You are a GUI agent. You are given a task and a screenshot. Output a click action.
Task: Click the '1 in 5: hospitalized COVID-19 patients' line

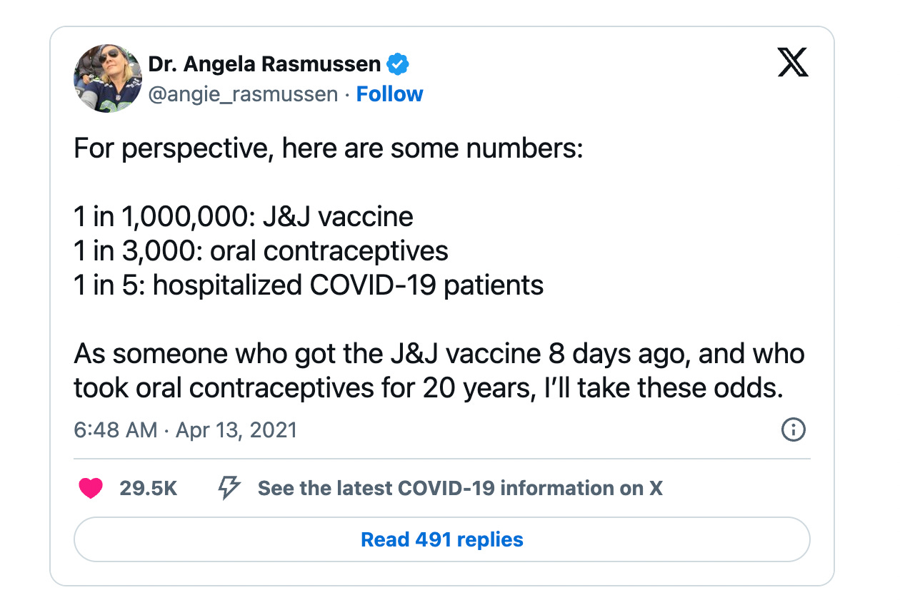tap(309, 285)
